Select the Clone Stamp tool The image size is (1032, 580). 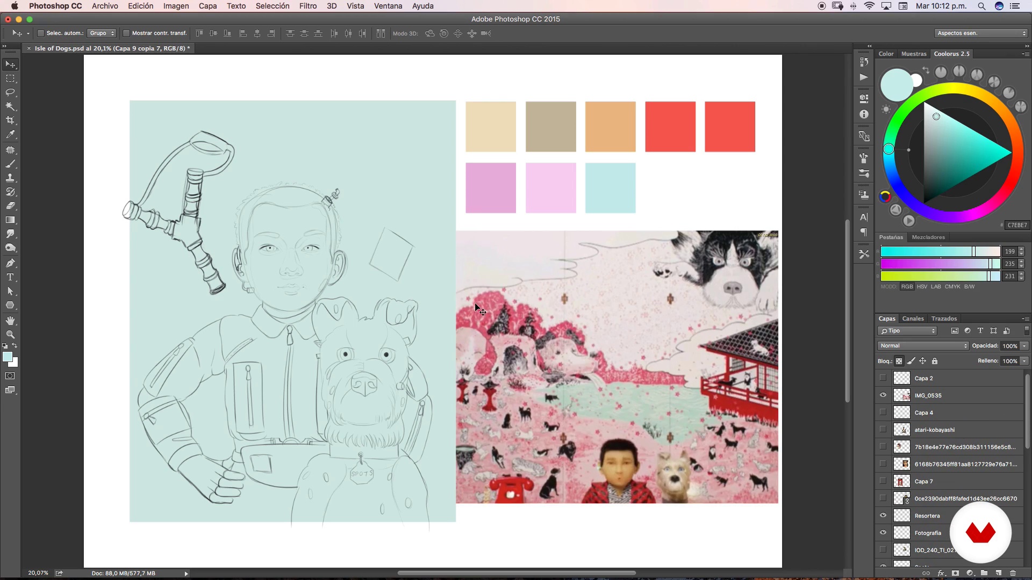10,178
